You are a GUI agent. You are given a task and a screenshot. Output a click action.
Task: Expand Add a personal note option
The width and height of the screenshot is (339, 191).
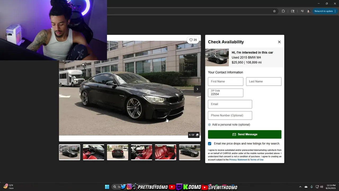[229, 125]
